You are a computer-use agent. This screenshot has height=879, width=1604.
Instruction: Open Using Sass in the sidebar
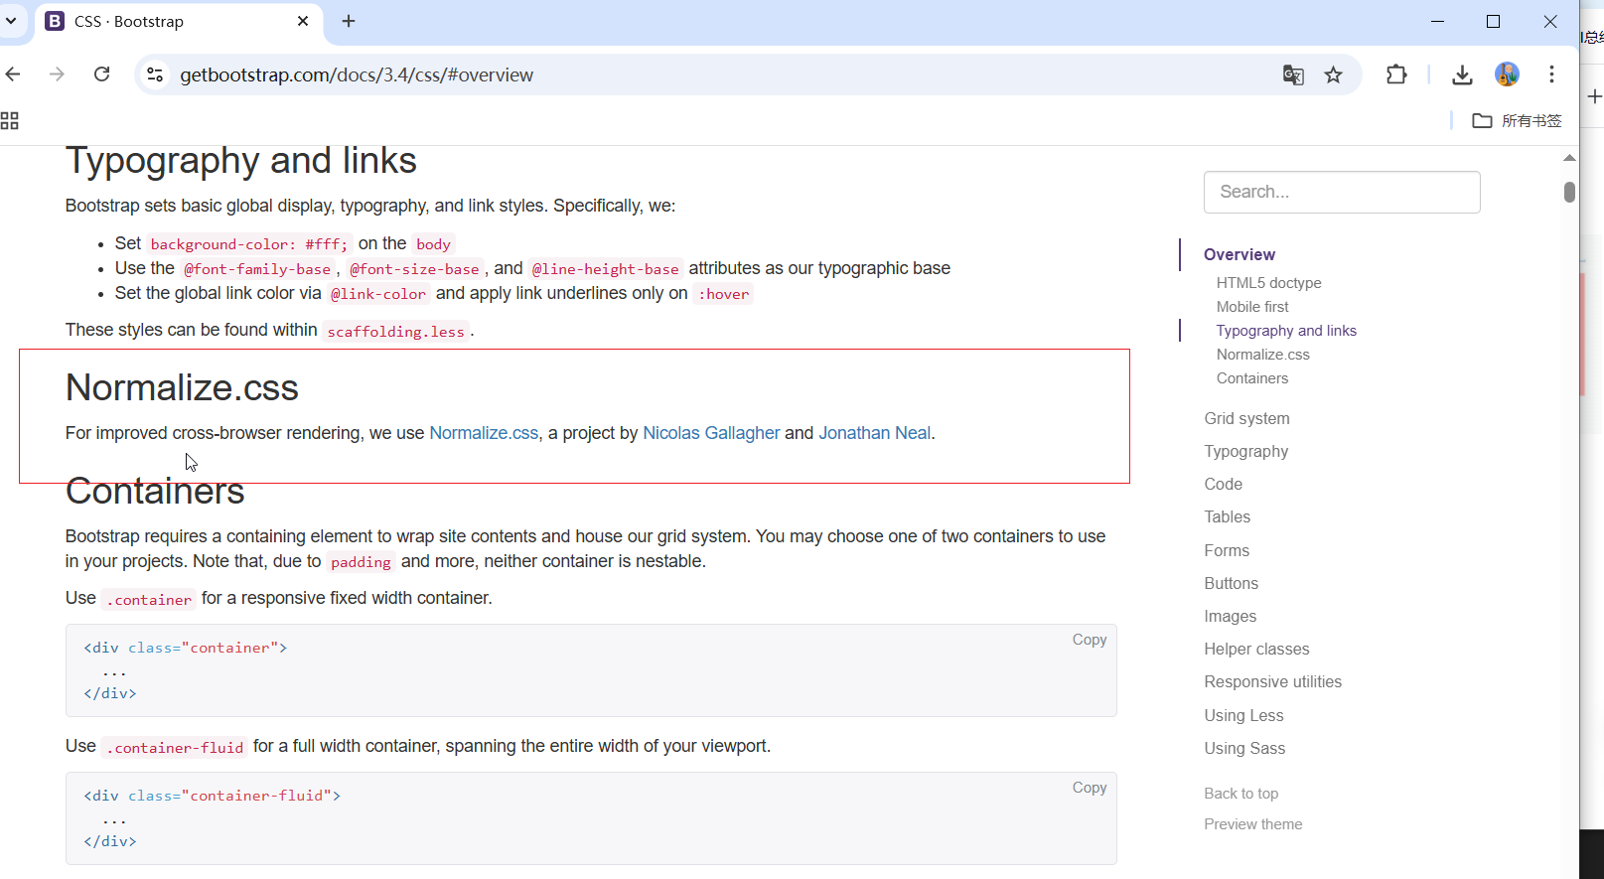coord(1245,749)
